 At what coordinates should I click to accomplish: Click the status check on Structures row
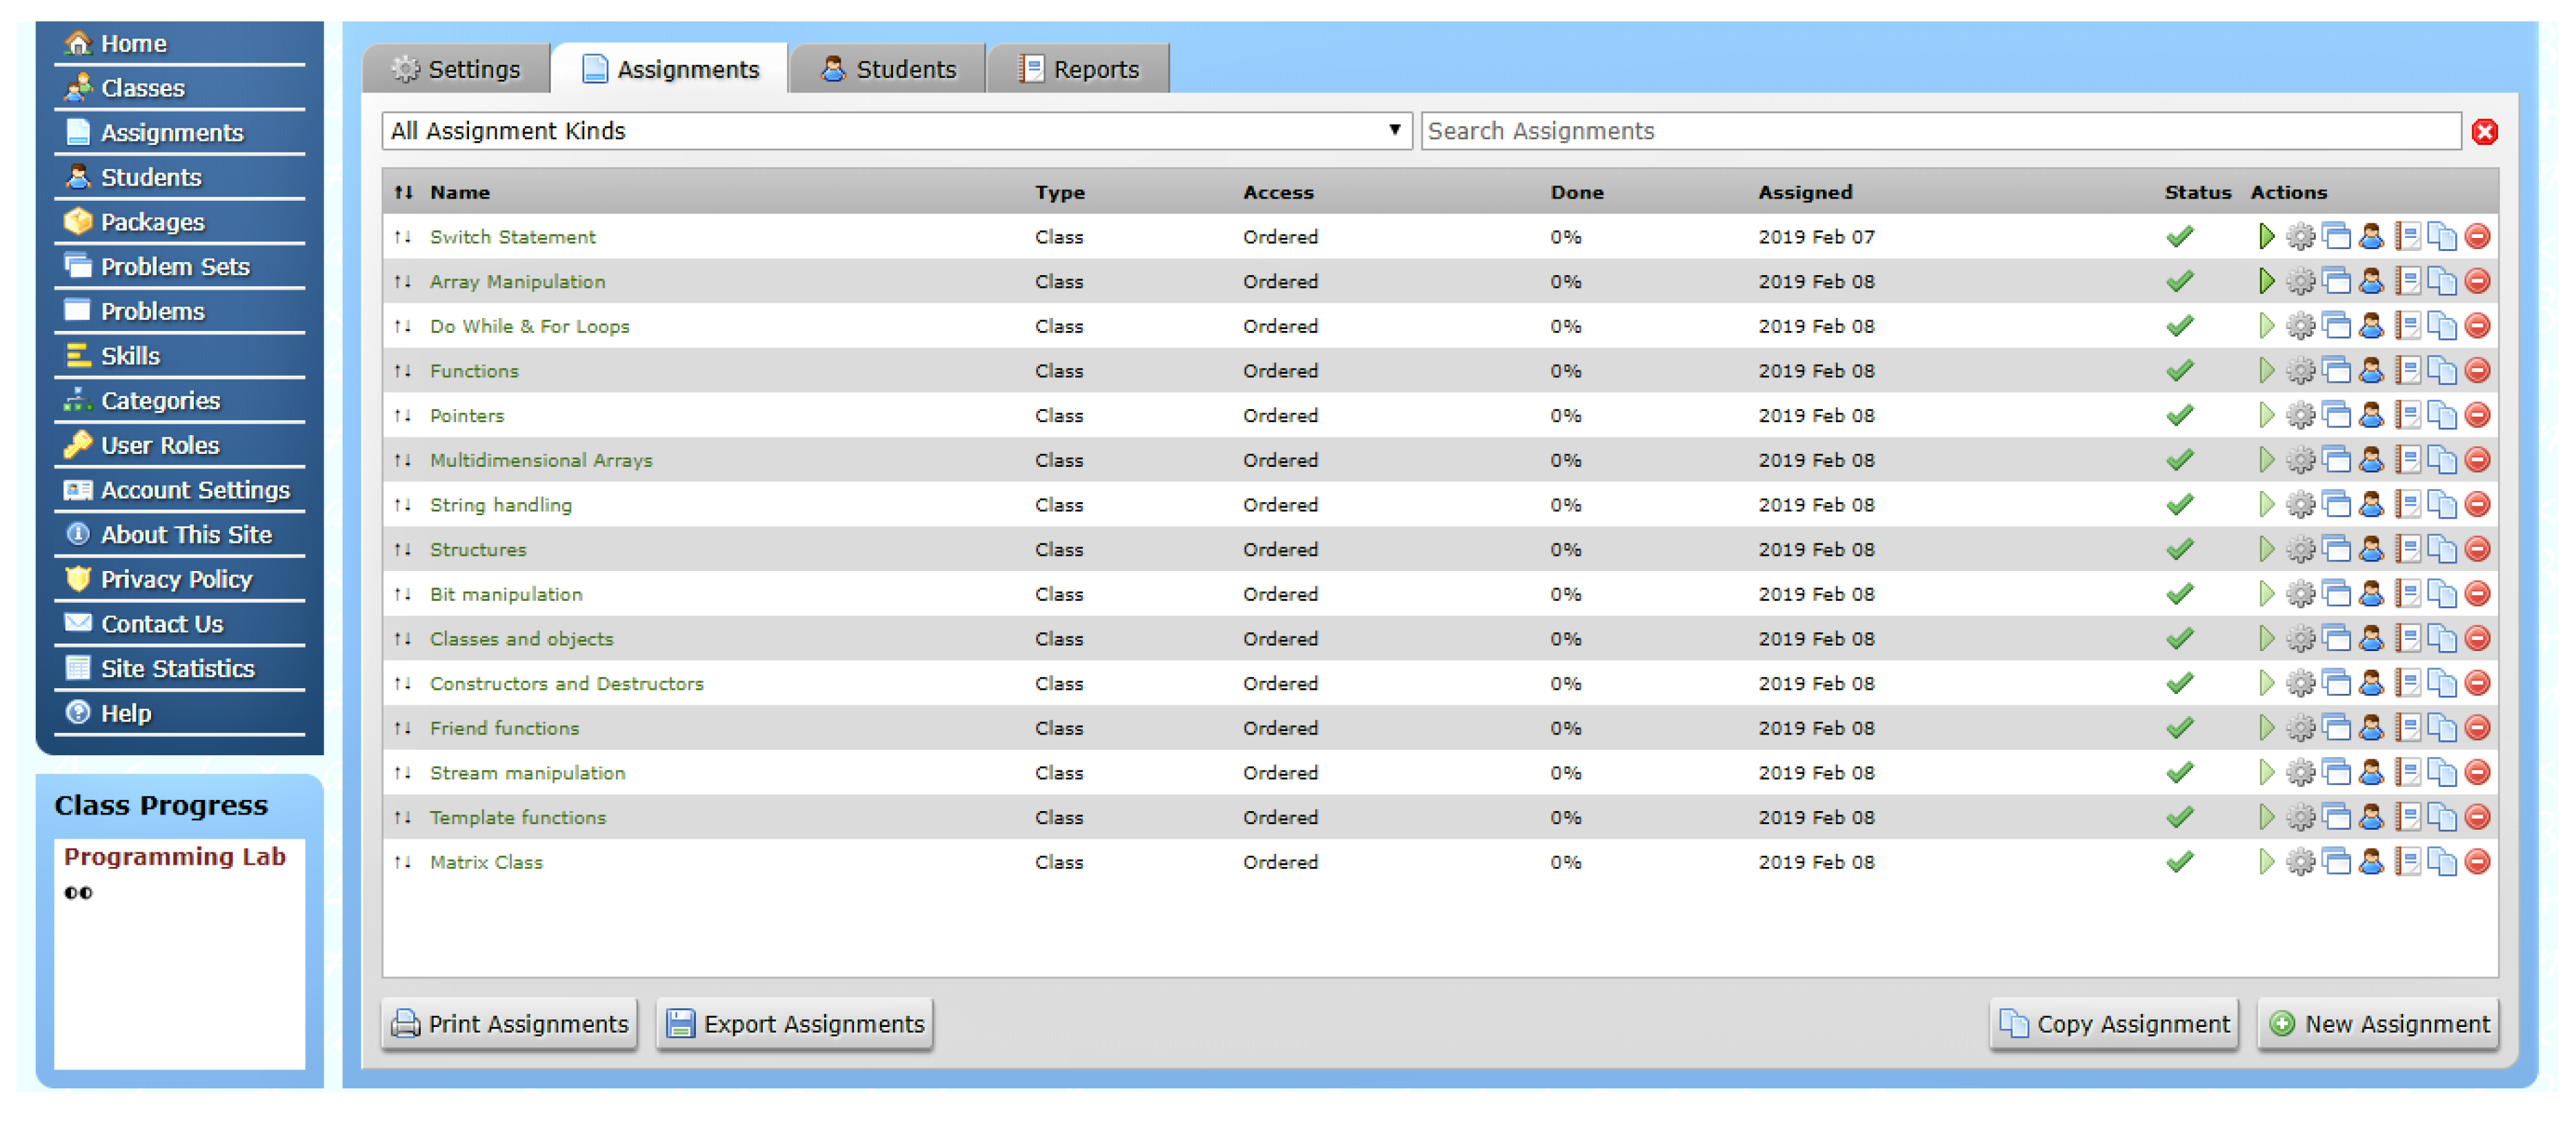2180,549
